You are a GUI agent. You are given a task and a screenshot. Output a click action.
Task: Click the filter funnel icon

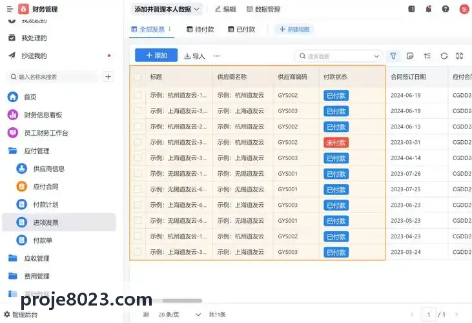coord(393,56)
